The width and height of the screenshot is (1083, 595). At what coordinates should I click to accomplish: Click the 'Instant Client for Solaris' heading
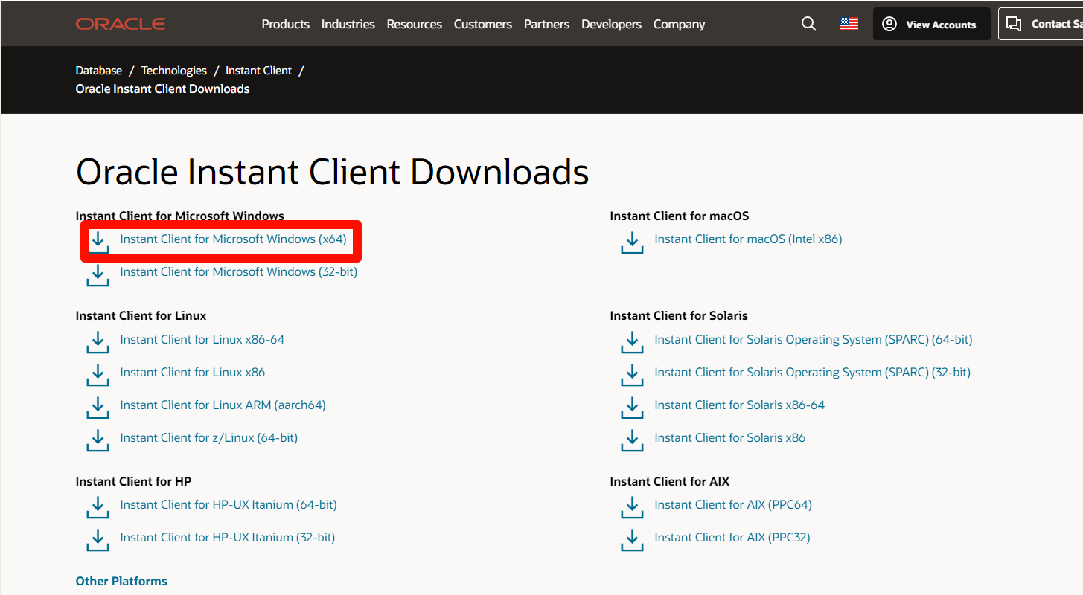[x=678, y=316]
